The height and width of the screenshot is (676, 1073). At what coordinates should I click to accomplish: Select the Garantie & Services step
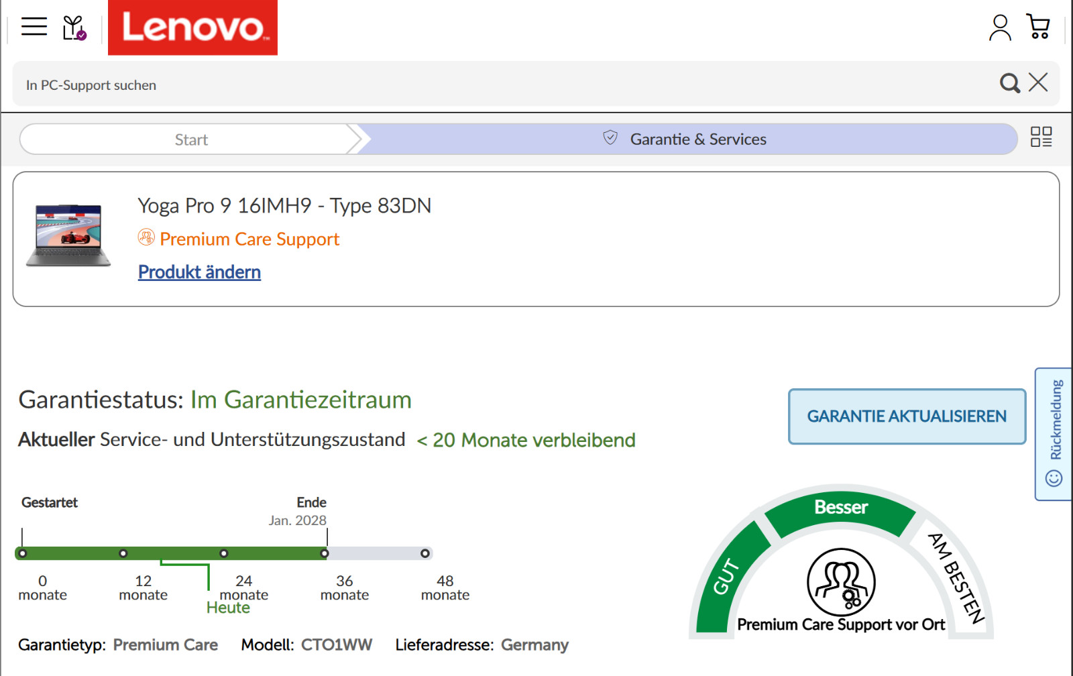coord(689,139)
